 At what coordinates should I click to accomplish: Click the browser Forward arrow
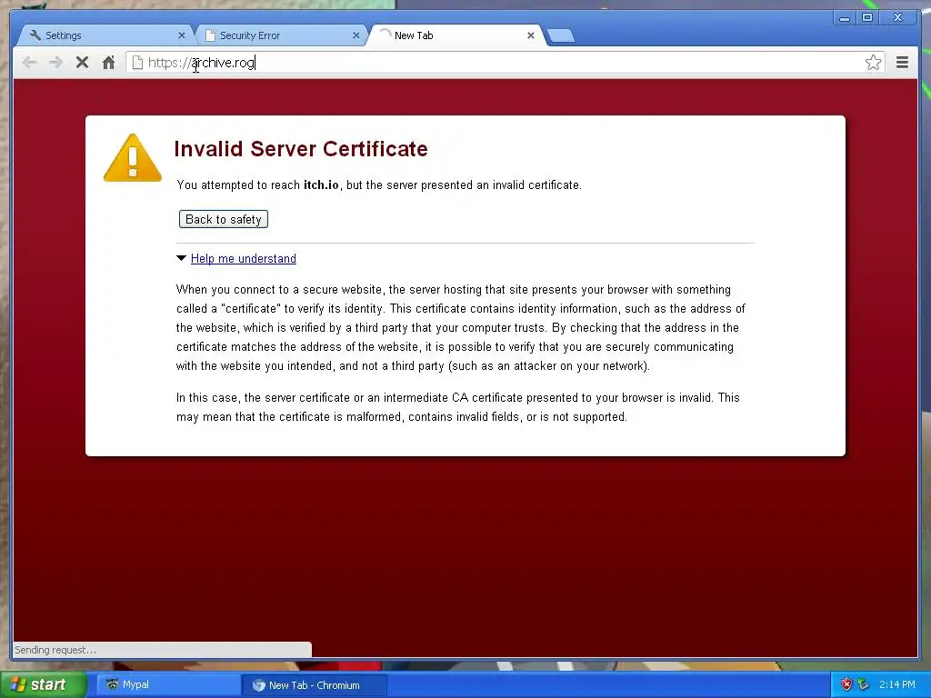pyautogui.click(x=55, y=63)
